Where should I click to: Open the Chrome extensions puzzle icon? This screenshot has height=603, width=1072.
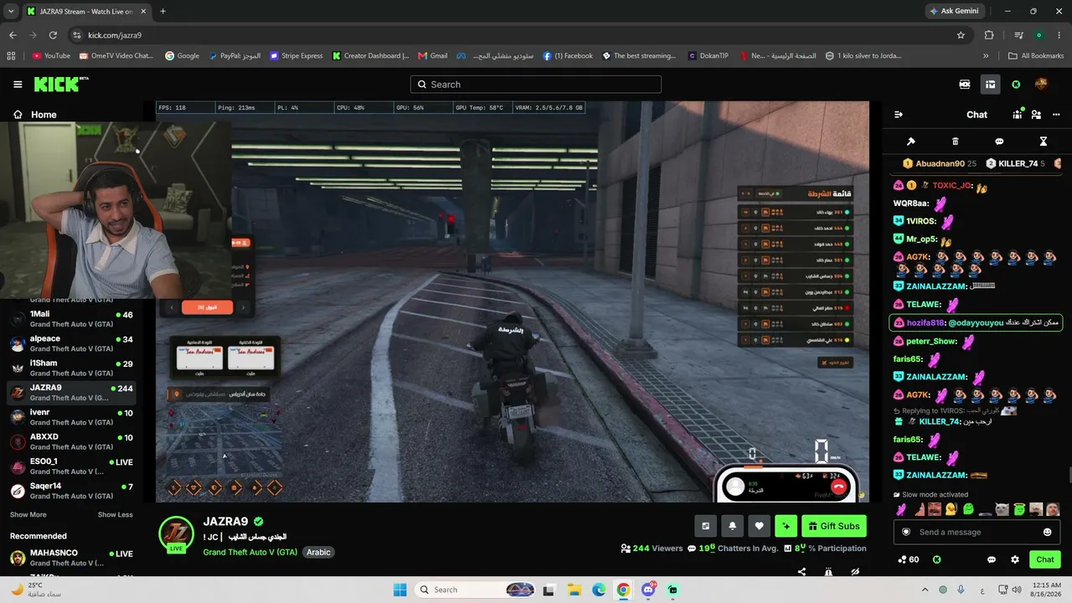coord(989,35)
